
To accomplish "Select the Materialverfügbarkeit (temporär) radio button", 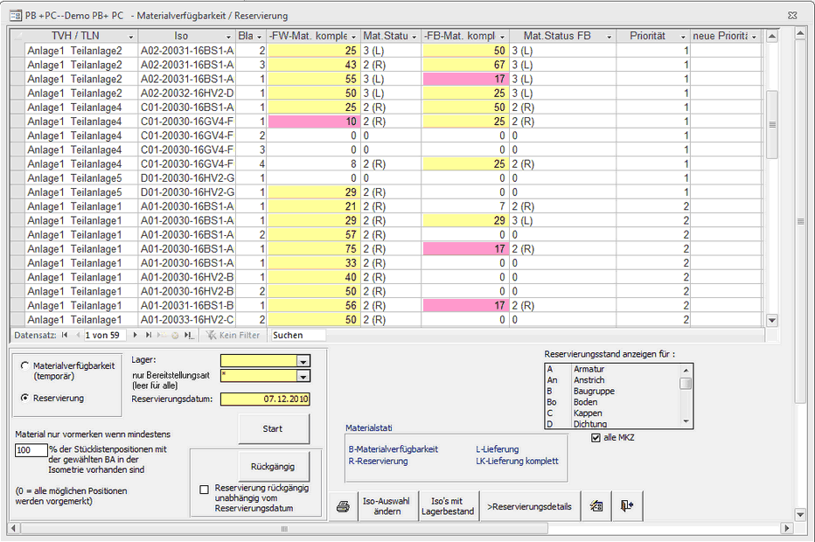I will pyautogui.click(x=24, y=366).
